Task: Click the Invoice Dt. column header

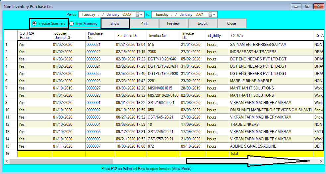Action: click(193, 35)
